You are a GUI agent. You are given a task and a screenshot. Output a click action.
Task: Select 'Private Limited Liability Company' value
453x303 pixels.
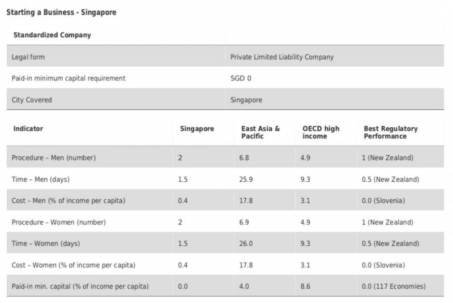tap(282, 57)
